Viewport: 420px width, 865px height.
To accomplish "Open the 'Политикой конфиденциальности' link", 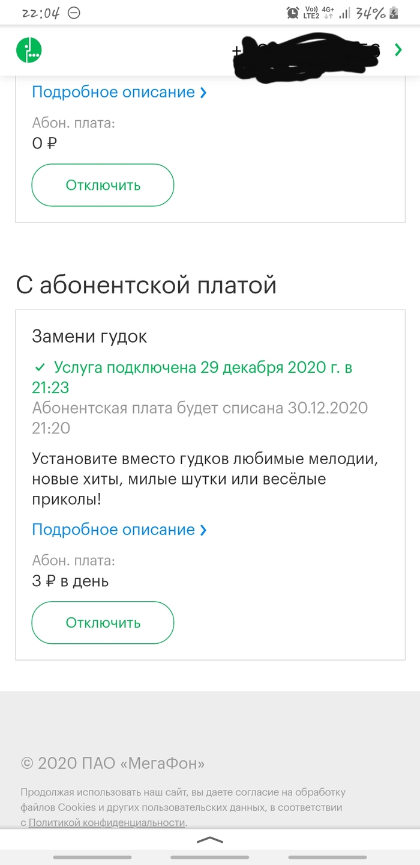I will 107,822.
